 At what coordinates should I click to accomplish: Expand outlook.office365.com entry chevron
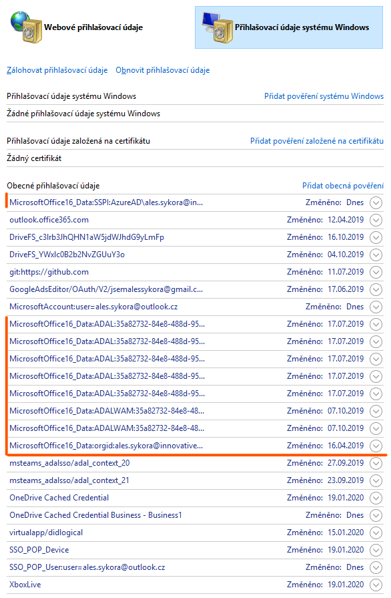click(376, 220)
